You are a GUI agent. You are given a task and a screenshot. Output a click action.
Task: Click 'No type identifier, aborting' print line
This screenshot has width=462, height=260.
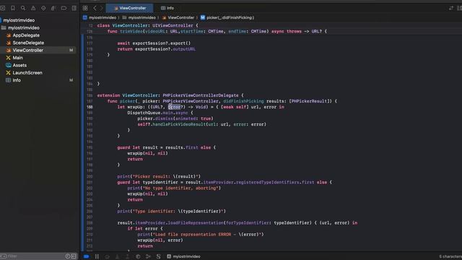click(174, 188)
